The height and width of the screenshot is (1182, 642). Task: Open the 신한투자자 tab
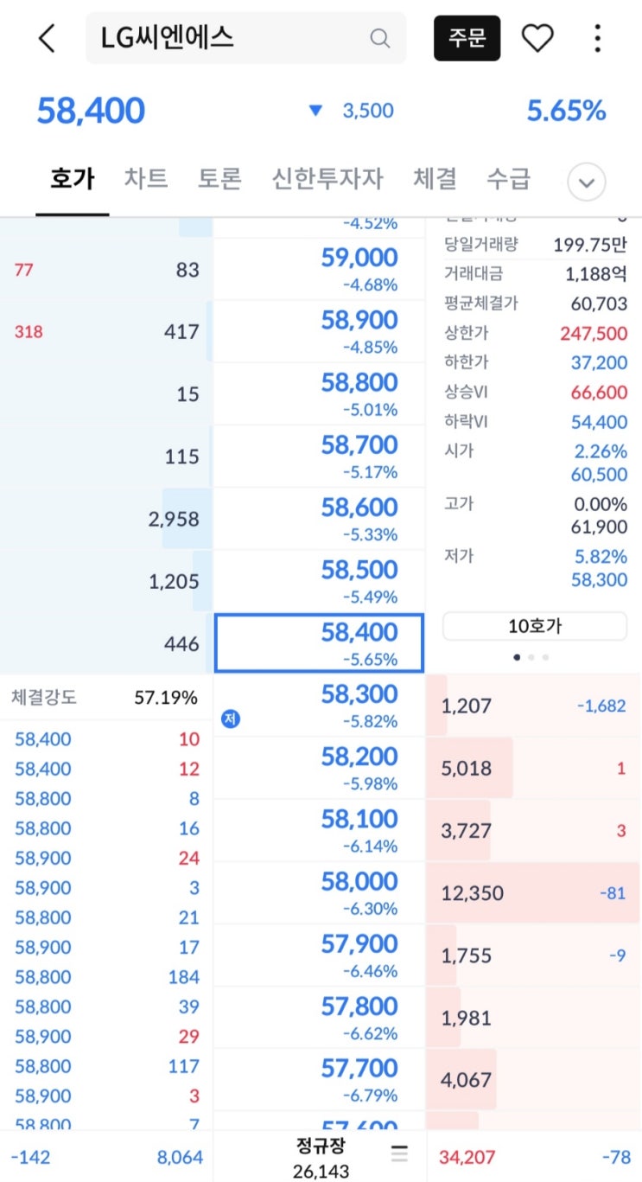tap(327, 179)
